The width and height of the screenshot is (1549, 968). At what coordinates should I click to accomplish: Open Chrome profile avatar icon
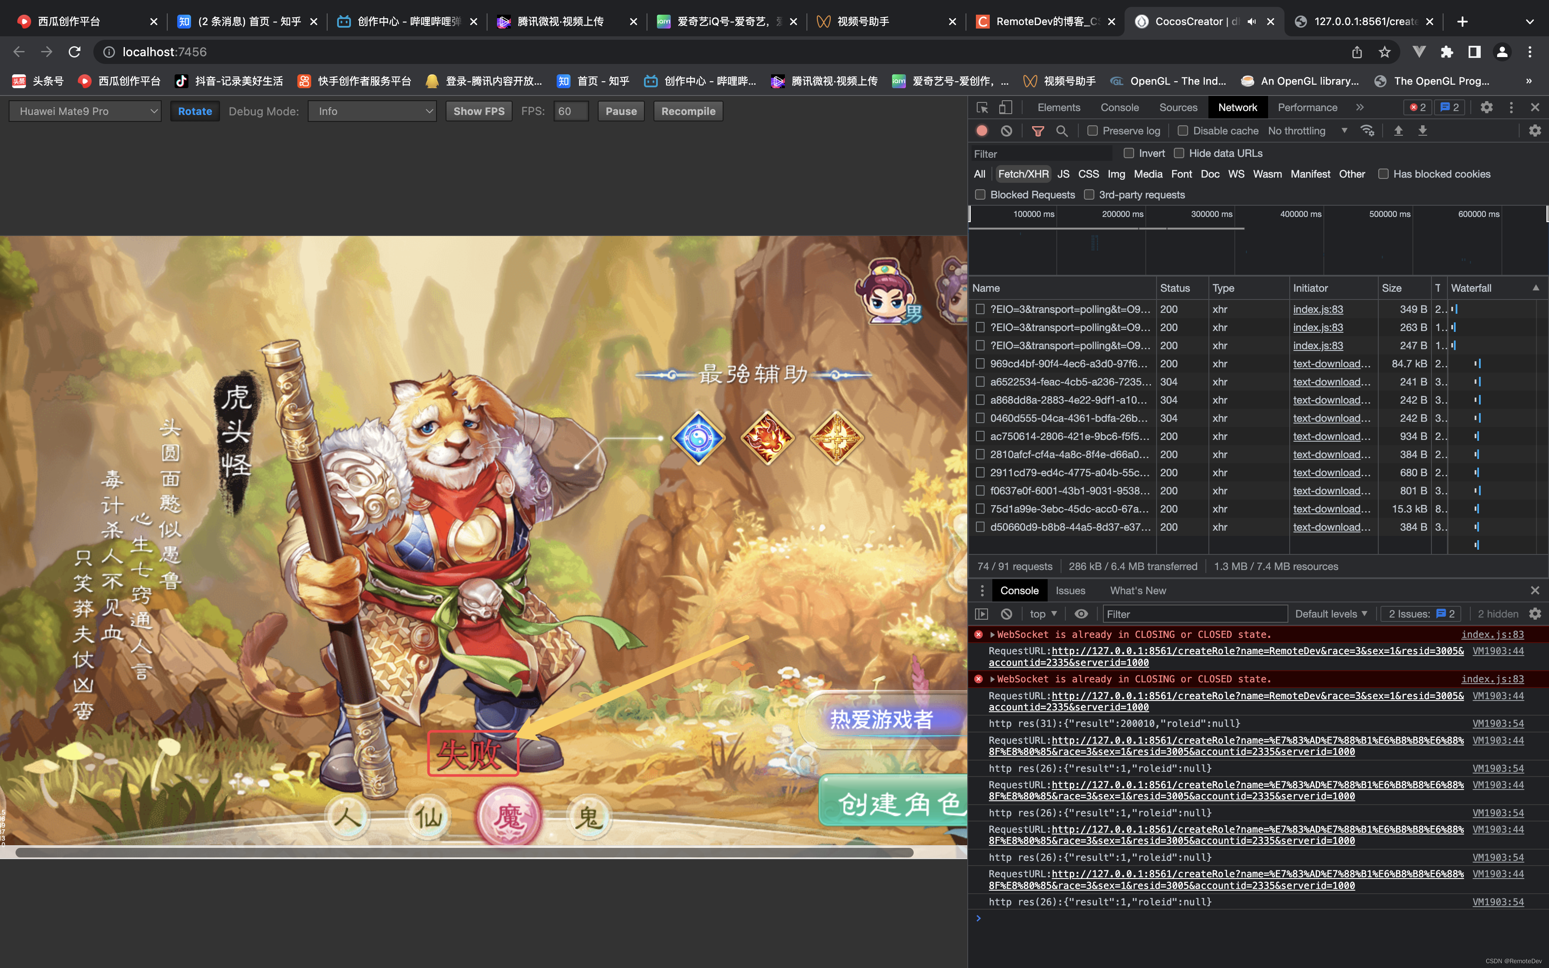coord(1501,52)
